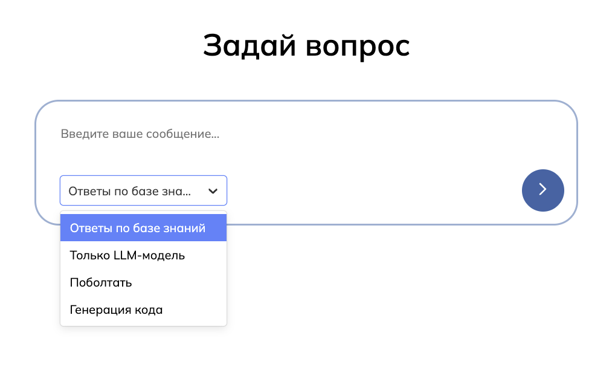Click the placeholder text in the message box
The height and width of the screenshot is (367, 615).
140,134
